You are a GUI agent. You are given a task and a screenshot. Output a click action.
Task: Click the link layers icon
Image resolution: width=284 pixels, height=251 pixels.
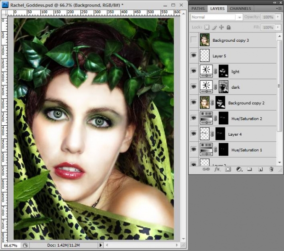tap(206, 169)
